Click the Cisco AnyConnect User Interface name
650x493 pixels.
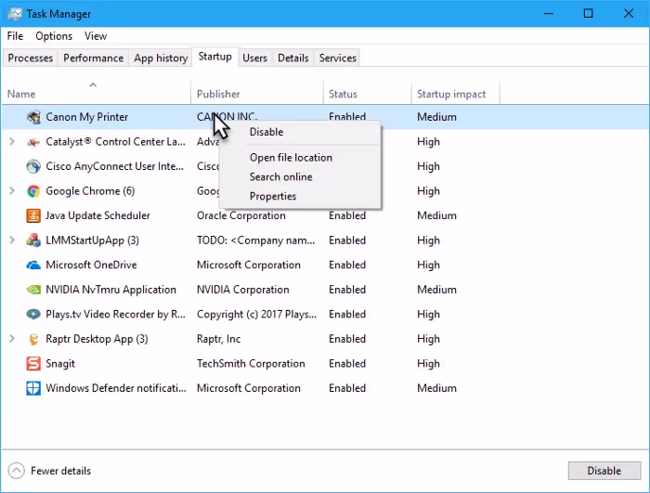click(114, 166)
